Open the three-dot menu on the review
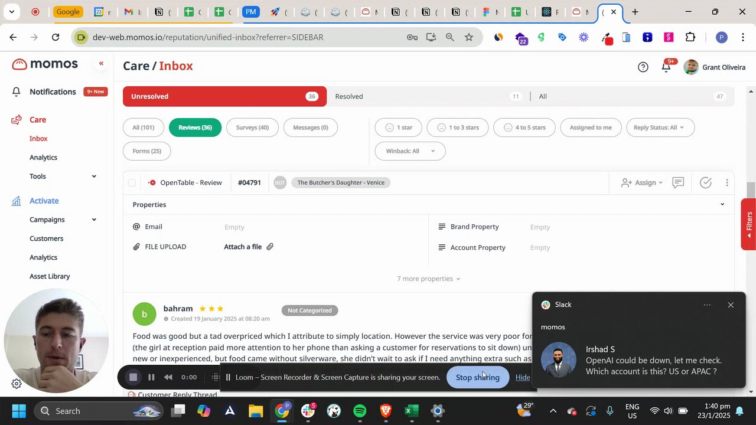This screenshot has height=425, width=756. [x=727, y=183]
